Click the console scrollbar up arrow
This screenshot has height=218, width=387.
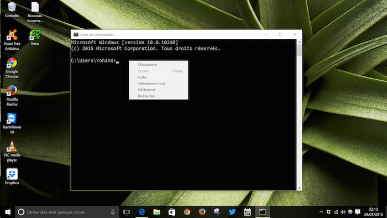[299, 42]
